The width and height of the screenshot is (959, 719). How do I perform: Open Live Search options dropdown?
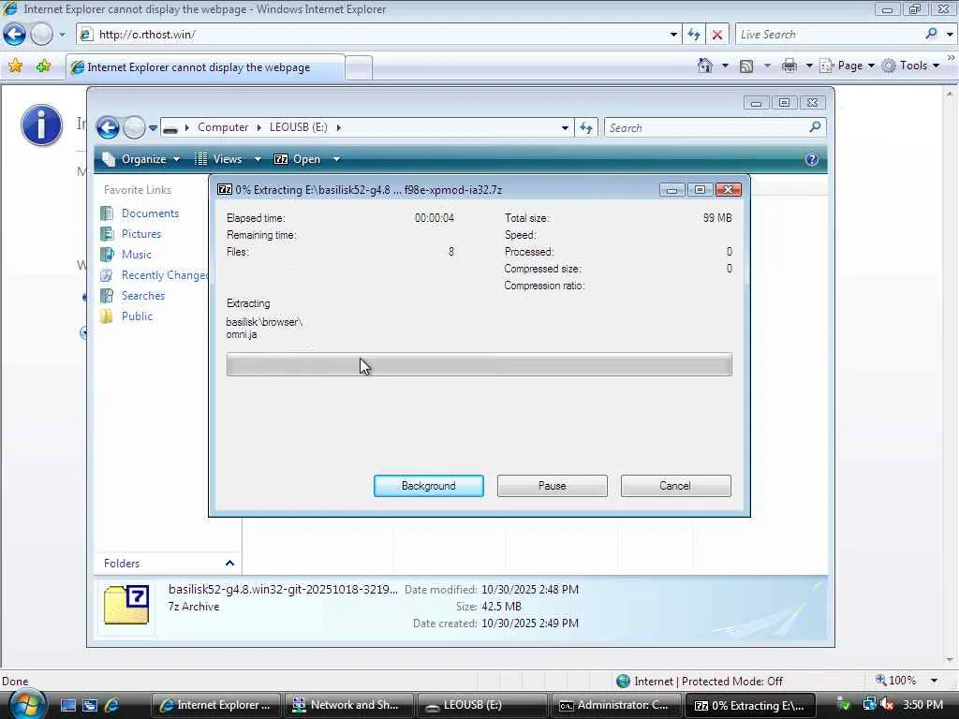pos(950,35)
